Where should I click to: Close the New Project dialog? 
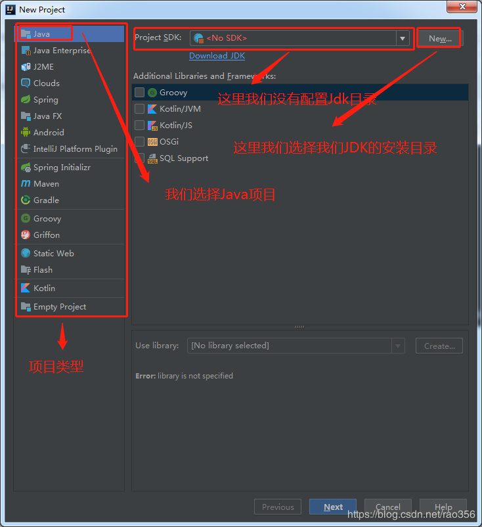[x=462, y=7]
